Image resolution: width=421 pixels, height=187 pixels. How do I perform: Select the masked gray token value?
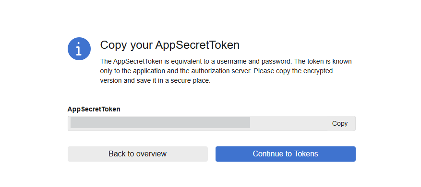160,122
